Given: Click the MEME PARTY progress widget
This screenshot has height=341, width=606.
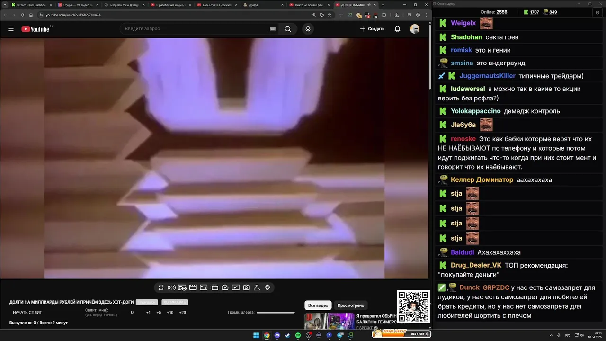Looking at the screenshot, I should pyautogui.click(x=401, y=333).
